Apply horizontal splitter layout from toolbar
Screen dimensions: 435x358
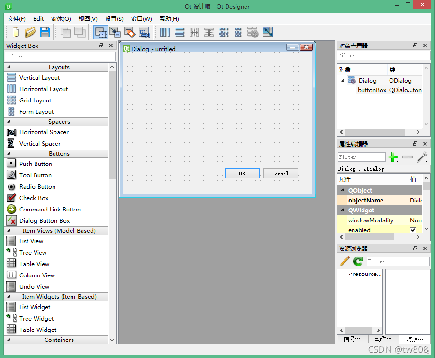pos(194,32)
